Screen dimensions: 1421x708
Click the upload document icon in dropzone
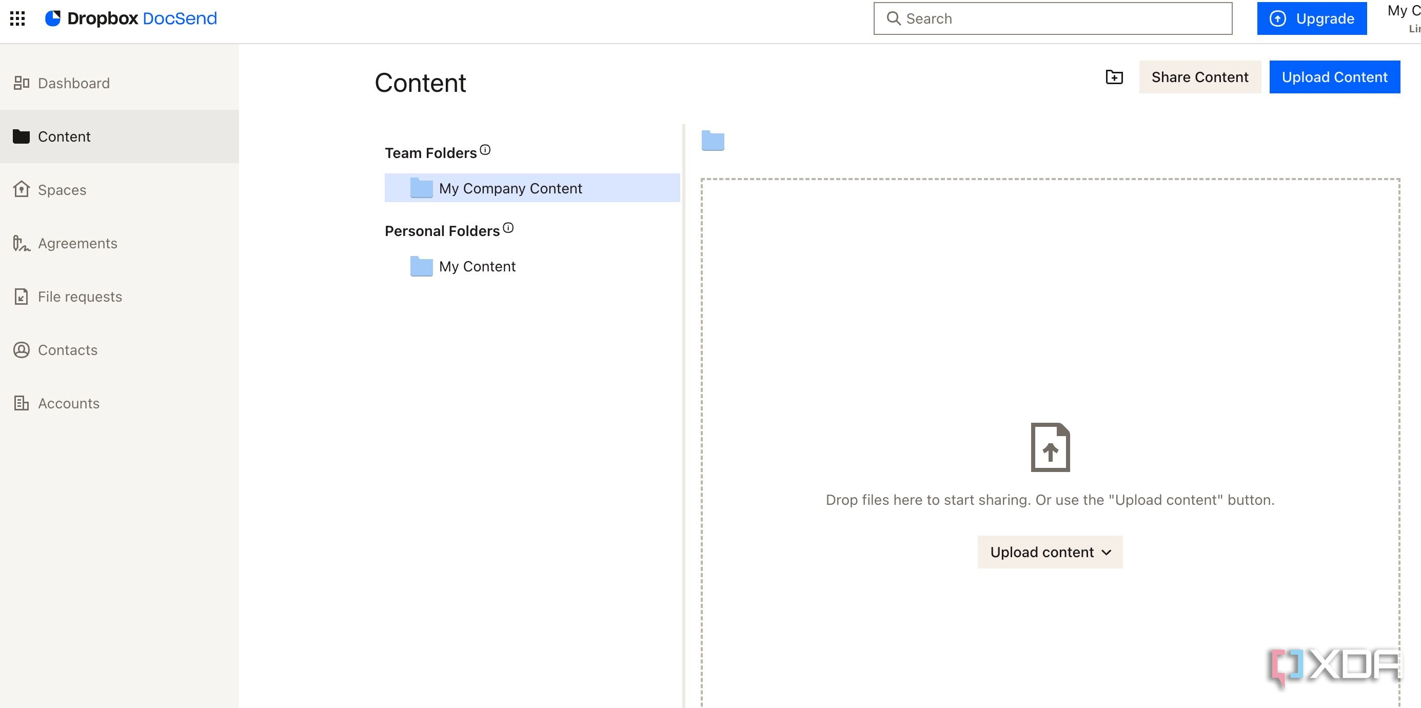click(x=1050, y=447)
